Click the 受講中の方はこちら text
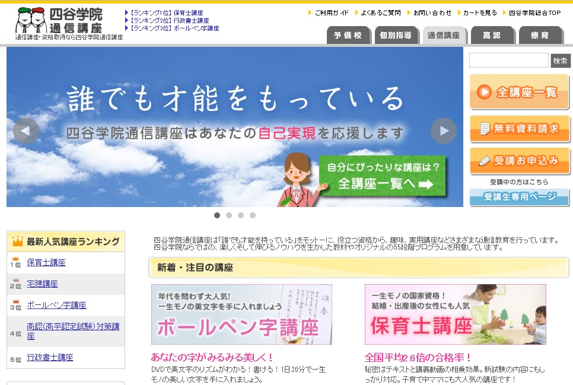 coord(519,182)
